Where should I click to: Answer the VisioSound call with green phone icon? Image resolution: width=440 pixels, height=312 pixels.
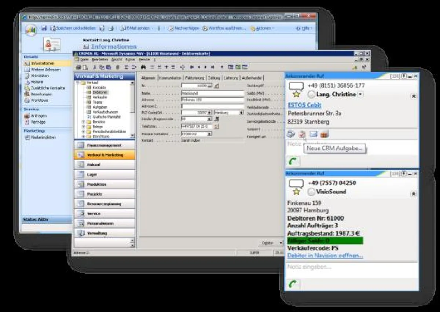click(294, 285)
